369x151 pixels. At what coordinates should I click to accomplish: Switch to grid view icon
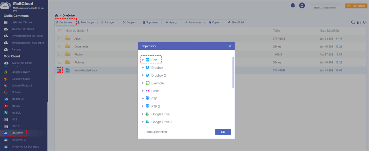point(359,22)
